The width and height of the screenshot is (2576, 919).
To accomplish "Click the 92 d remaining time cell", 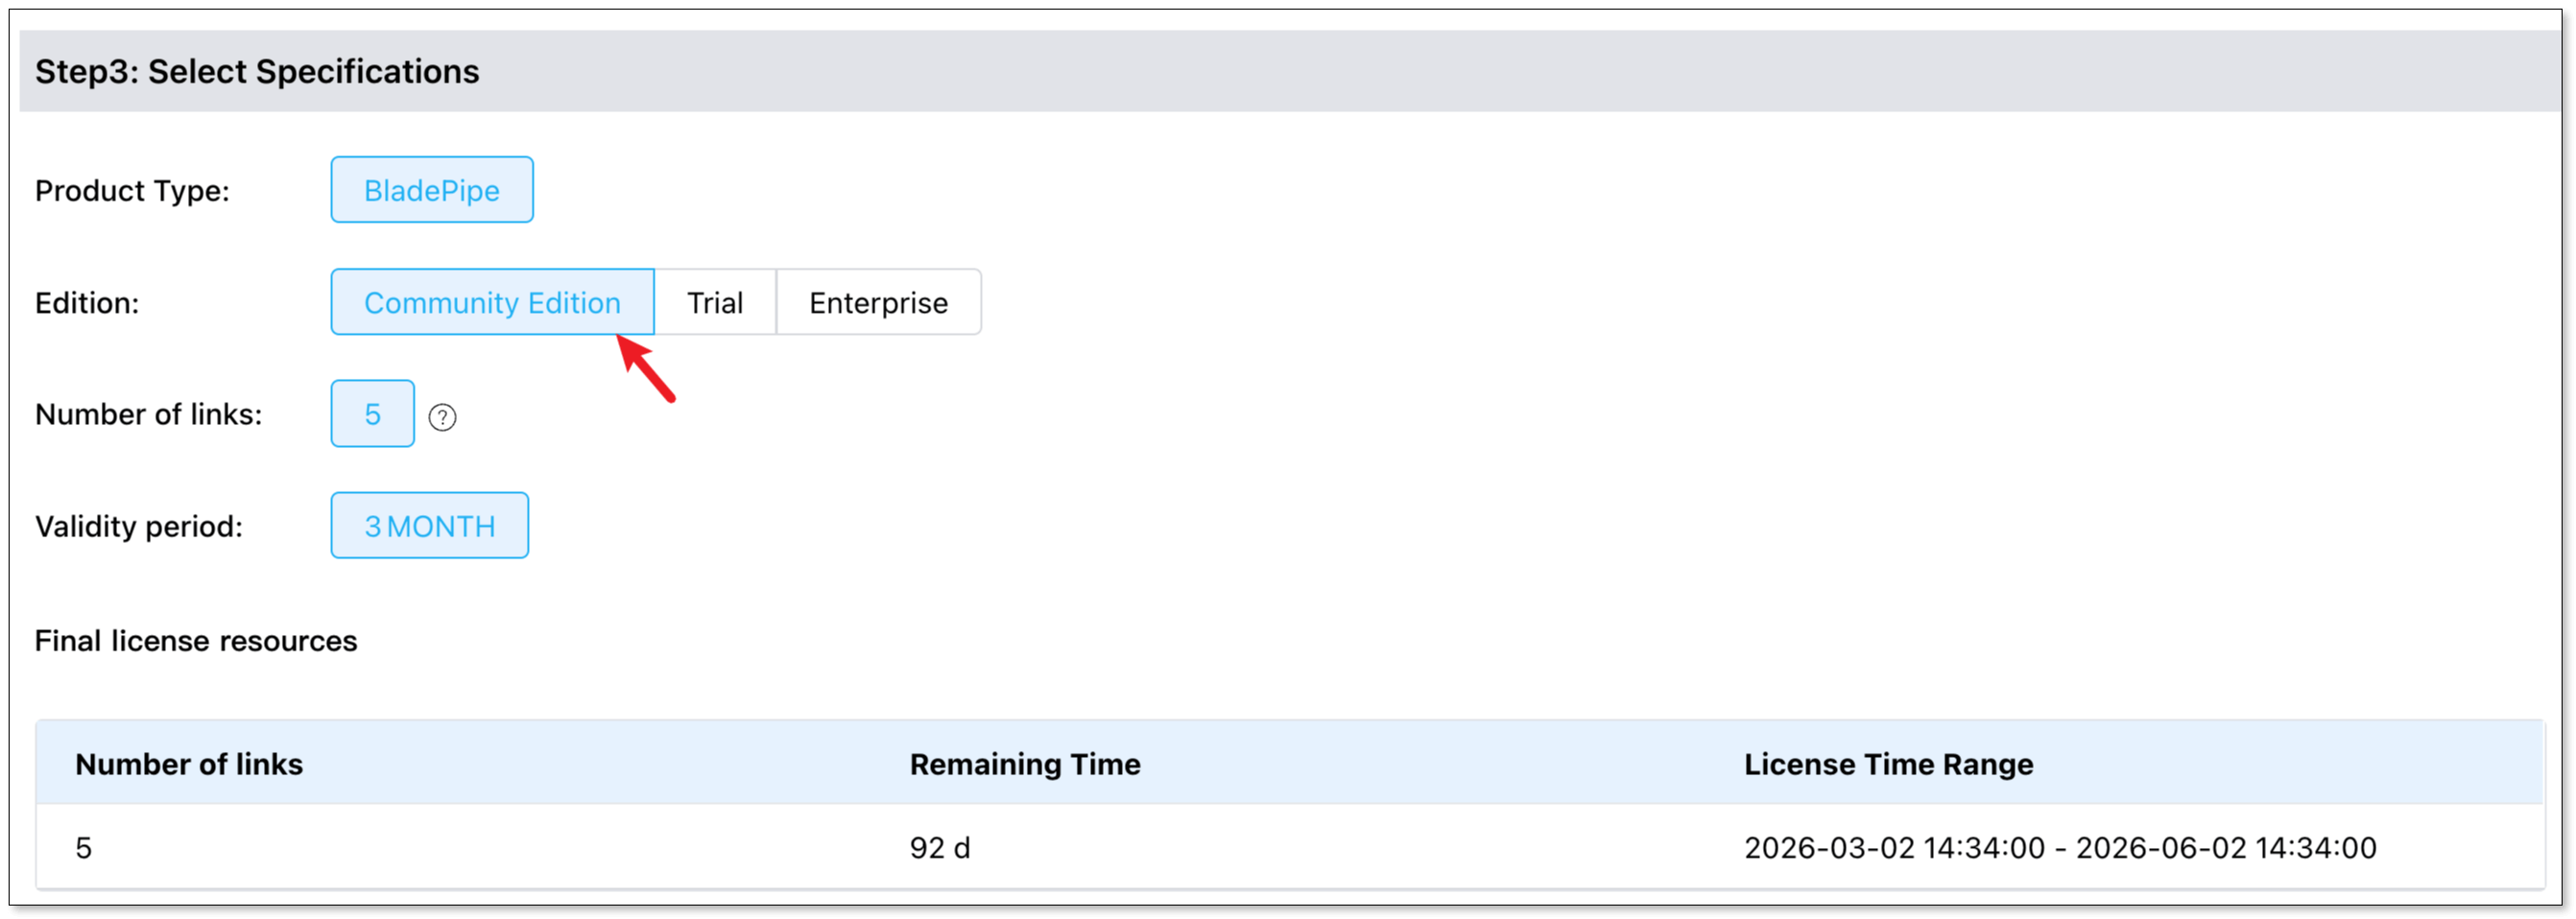I will point(939,848).
